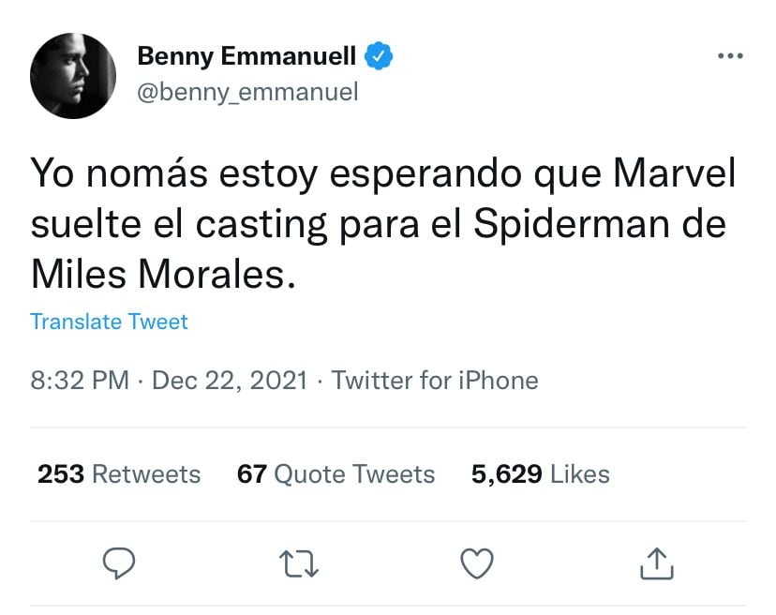Click Twitter for iPhone source label
The width and height of the screenshot is (776, 615).
[435, 381]
